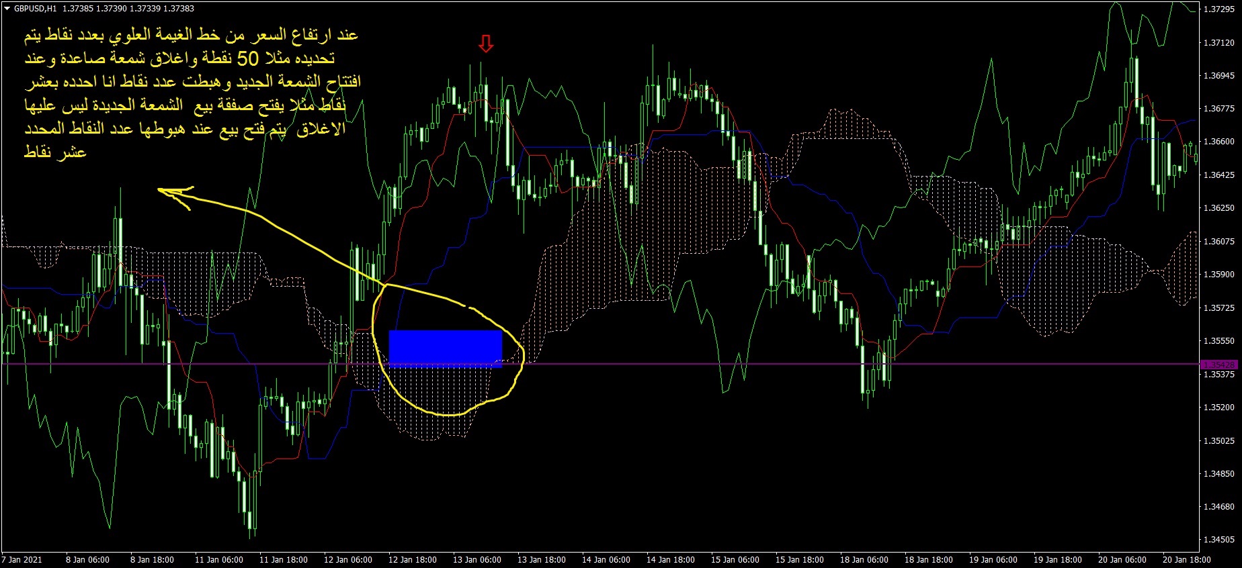Select the solid blue rectangle object

coord(445,348)
